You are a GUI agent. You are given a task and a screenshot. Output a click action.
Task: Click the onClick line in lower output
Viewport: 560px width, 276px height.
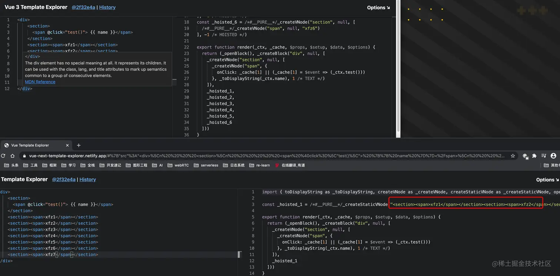point(356,242)
